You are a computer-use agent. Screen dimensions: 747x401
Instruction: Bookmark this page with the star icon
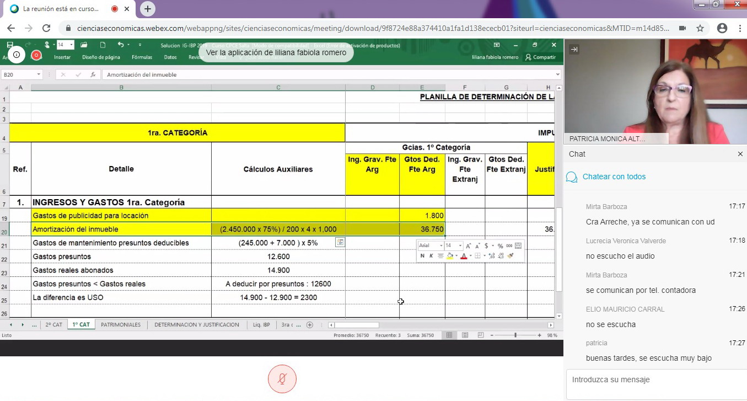[x=700, y=28]
